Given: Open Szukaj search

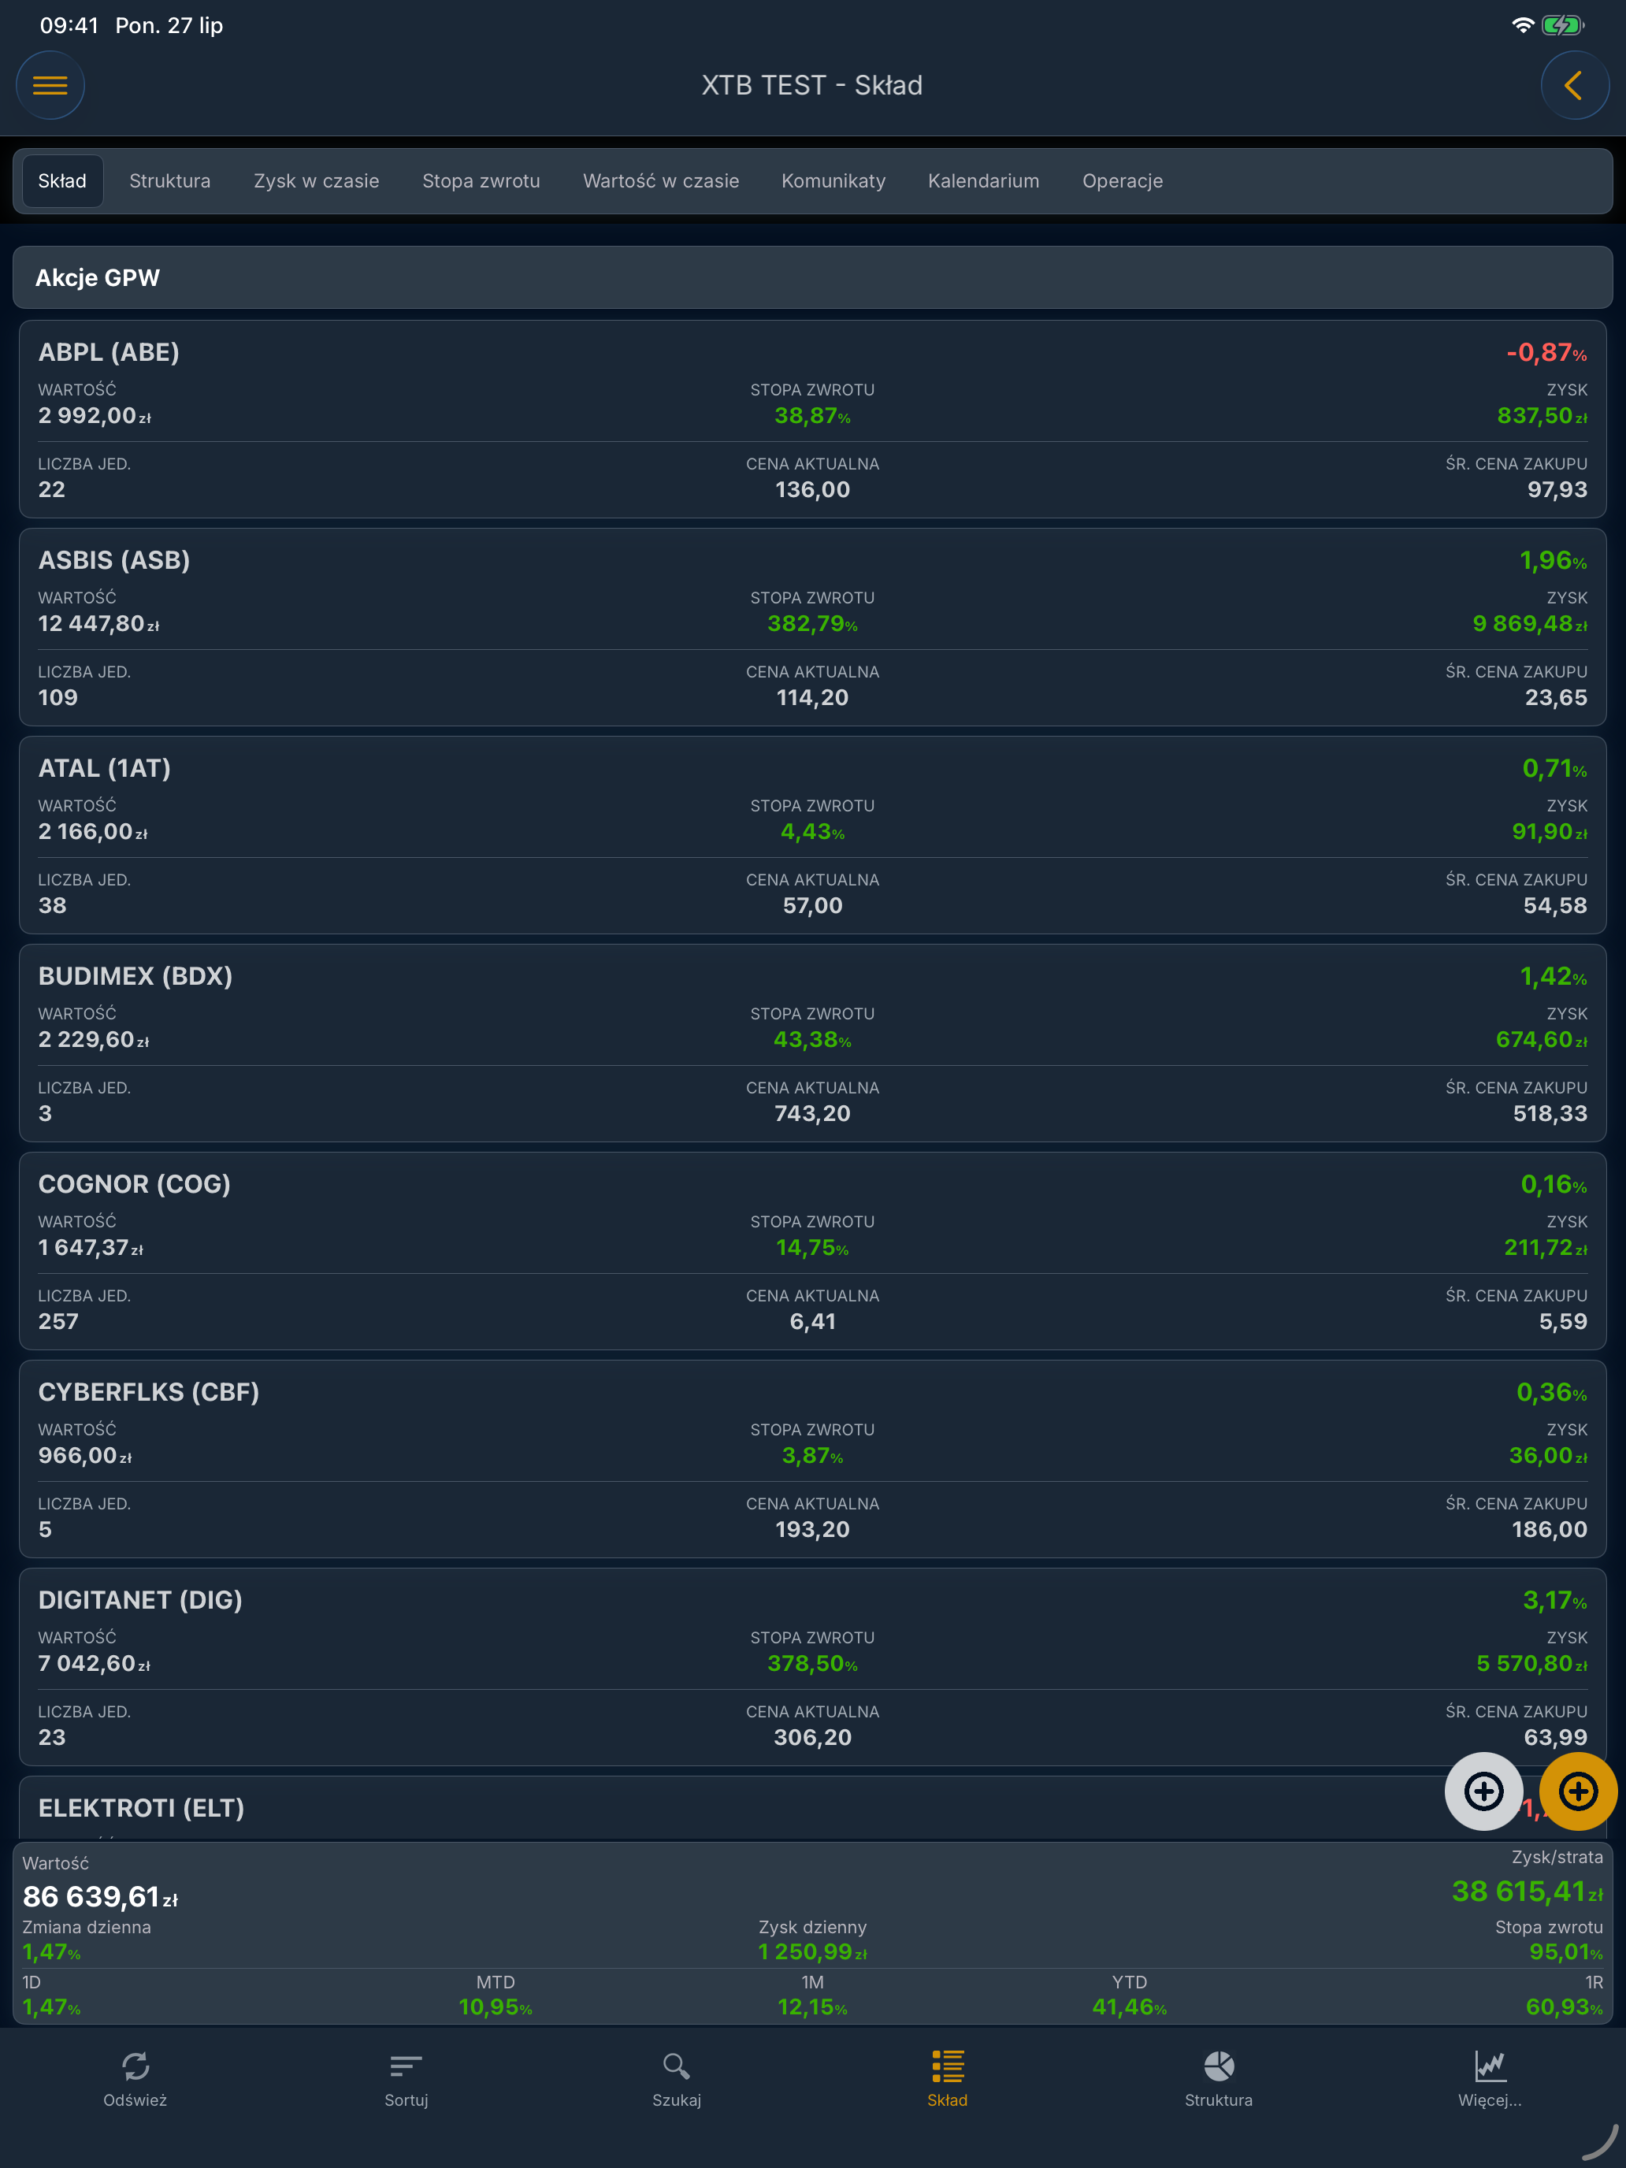Looking at the screenshot, I should (676, 2078).
